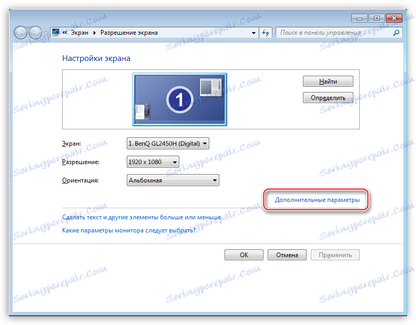The image size is (416, 325).
Task: Select monitor 1 thumbnail
Action: pos(180,99)
